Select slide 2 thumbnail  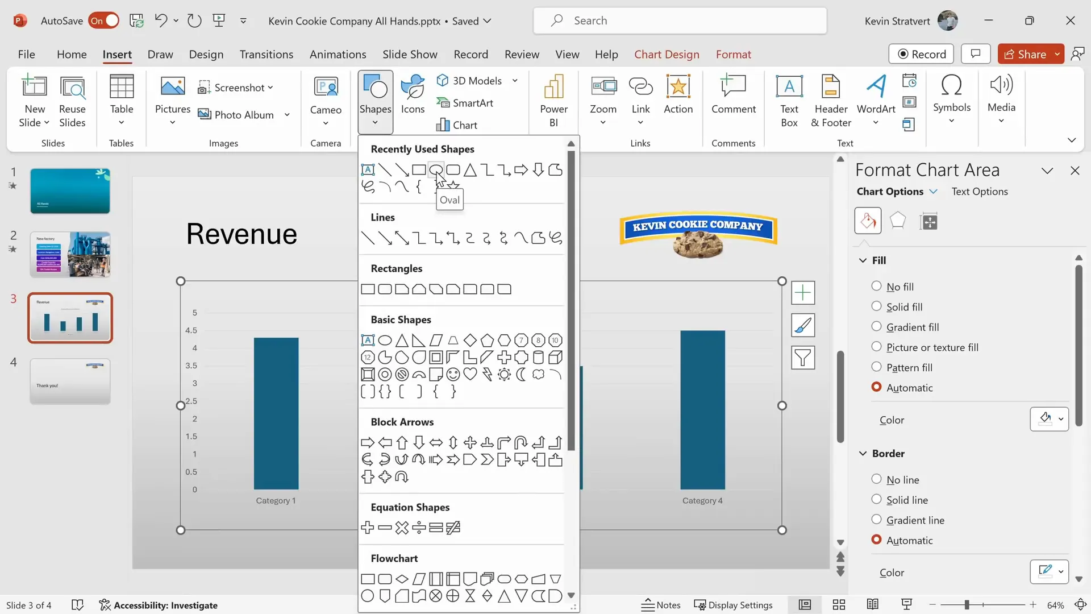pos(70,254)
